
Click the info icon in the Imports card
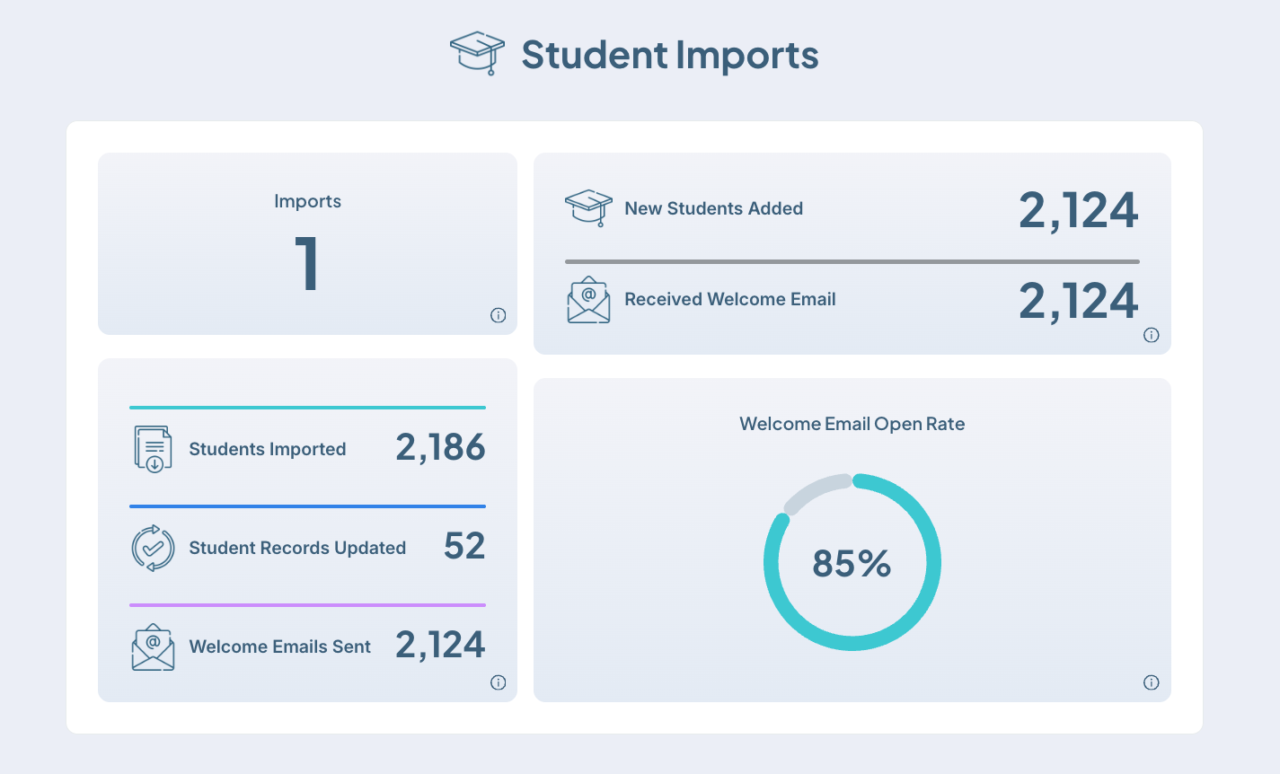click(499, 315)
